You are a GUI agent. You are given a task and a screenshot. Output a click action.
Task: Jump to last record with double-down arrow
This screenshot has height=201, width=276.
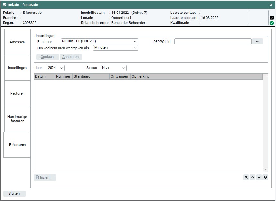[265, 177]
